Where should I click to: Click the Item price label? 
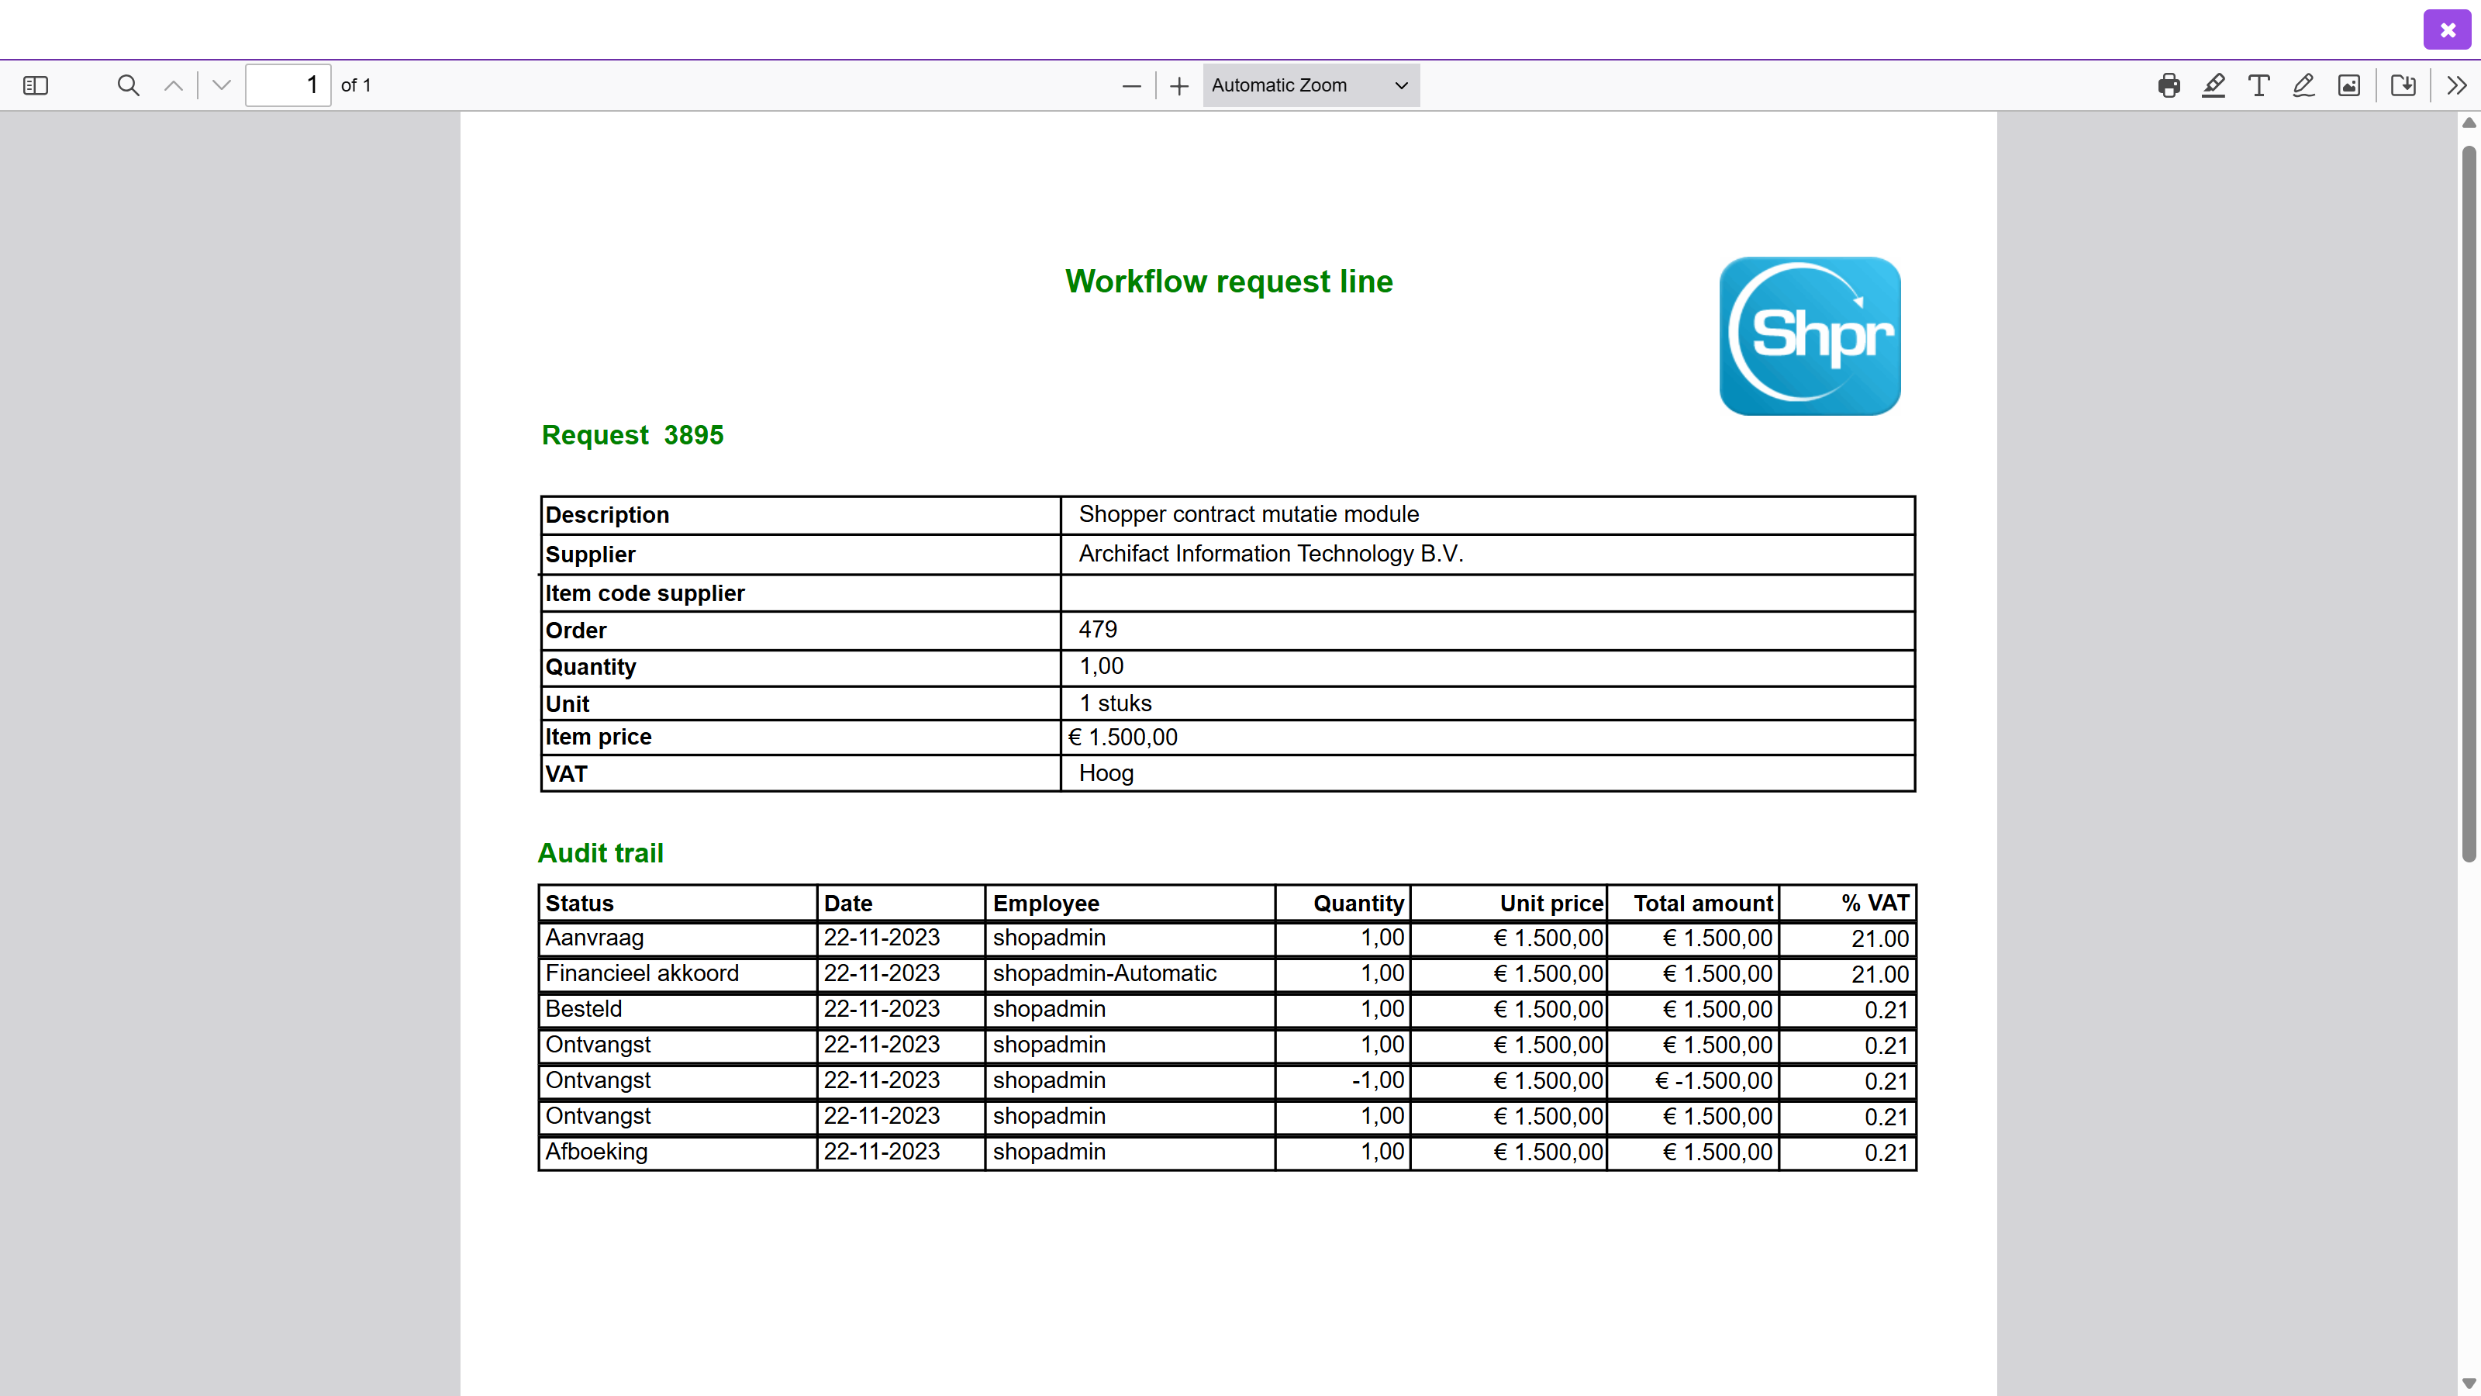(x=598, y=737)
